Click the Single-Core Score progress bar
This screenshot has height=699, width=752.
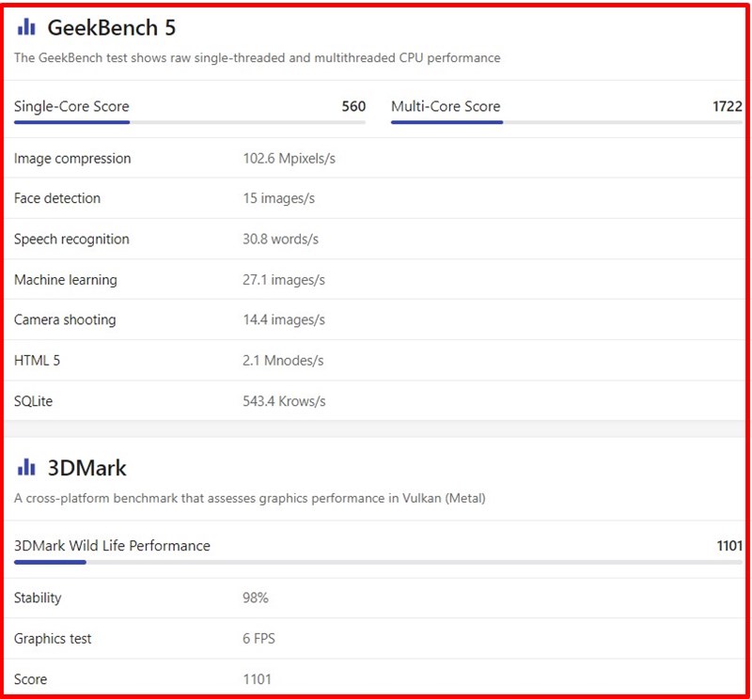(x=190, y=123)
